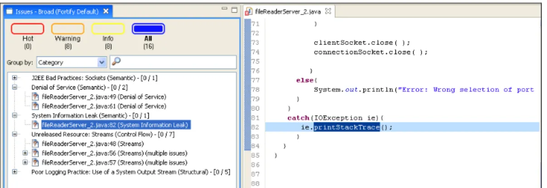Select fileReaderServer_2.java:49 Denial of Service issue
The image size is (547, 188).
coord(104,96)
